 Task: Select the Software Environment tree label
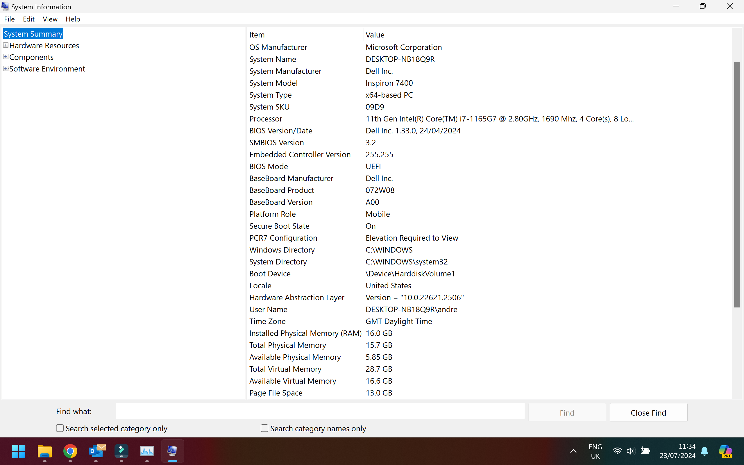tap(47, 69)
